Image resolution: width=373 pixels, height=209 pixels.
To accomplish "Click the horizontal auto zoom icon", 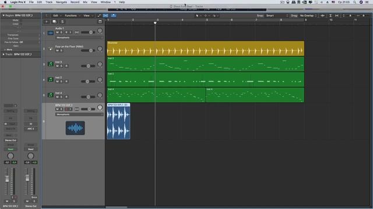I will [x=337, y=16].
